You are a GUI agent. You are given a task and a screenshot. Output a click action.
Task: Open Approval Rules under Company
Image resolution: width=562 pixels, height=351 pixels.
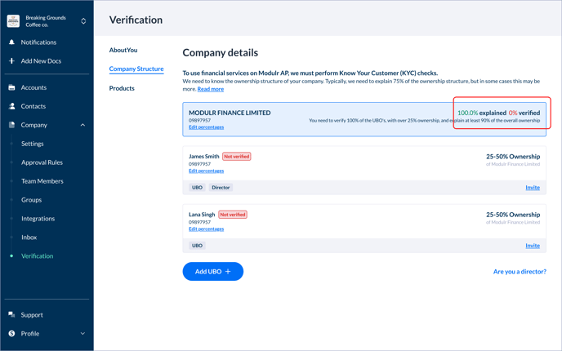42,162
